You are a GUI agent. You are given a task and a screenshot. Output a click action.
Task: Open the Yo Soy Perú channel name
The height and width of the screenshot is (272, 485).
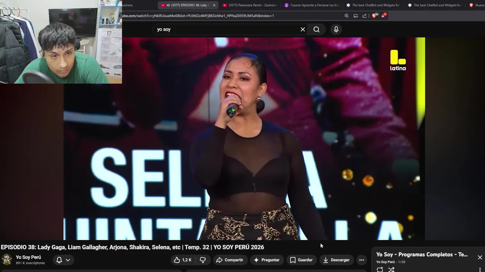(x=28, y=257)
